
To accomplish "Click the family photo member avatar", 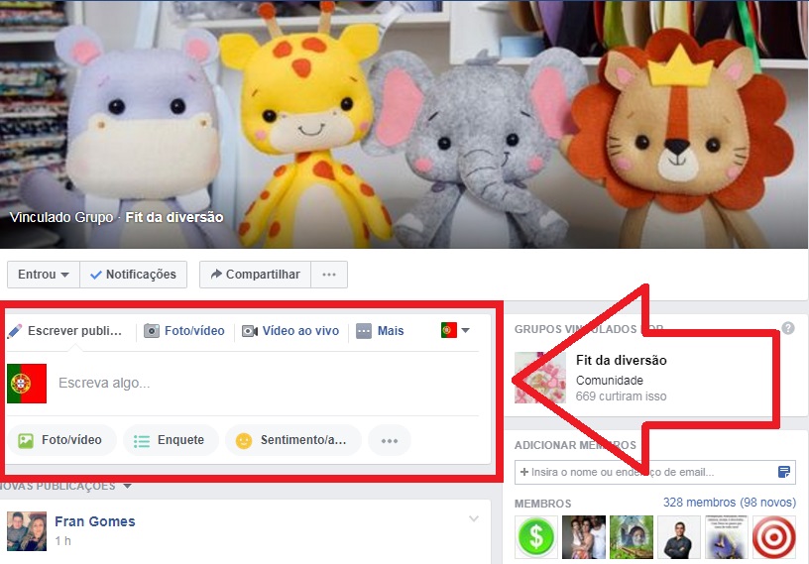I will [x=584, y=537].
